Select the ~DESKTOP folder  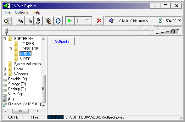pyautogui.click(x=29, y=48)
